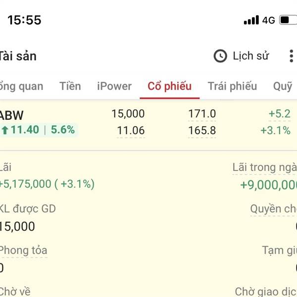The height and width of the screenshot is (297, 297).
Task: Open Lịch sử history link
Action: (x=250, y=56)
